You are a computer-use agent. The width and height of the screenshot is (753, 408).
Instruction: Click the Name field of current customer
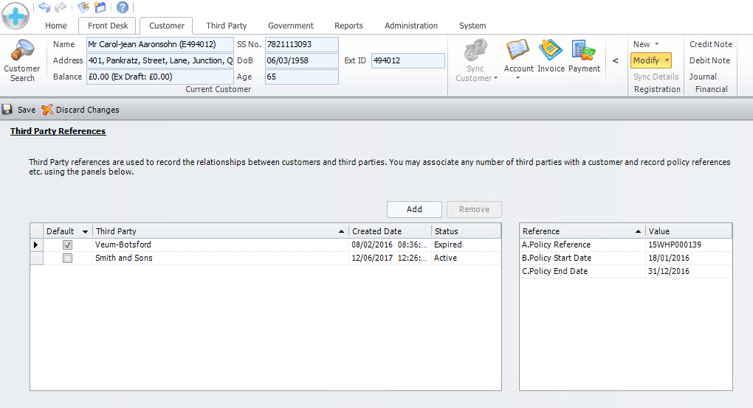click(x=159, y=44)
